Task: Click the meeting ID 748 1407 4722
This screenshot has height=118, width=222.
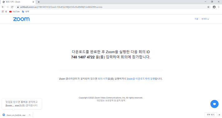Action: coord(83,57)
